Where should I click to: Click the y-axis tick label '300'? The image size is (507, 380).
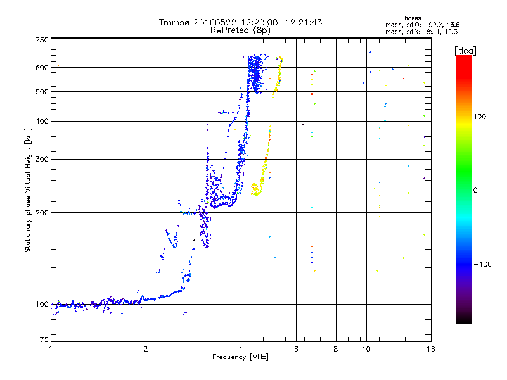(42, 160)
